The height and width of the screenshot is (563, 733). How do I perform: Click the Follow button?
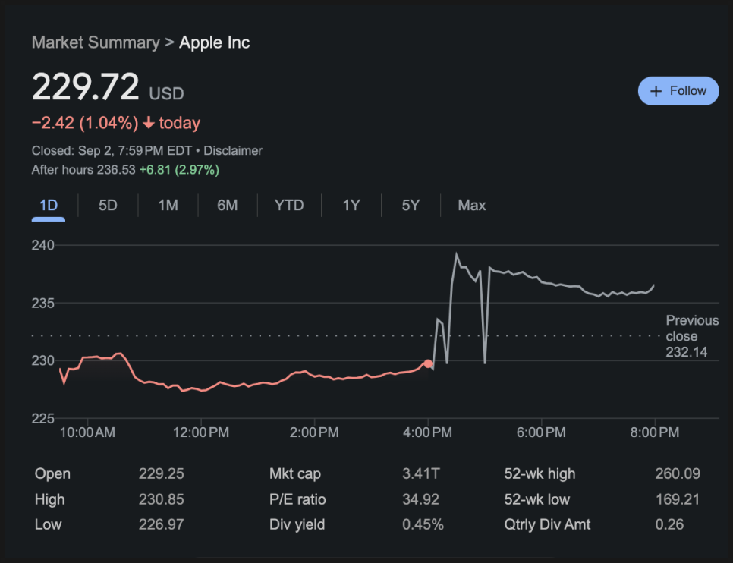(678, 91)
